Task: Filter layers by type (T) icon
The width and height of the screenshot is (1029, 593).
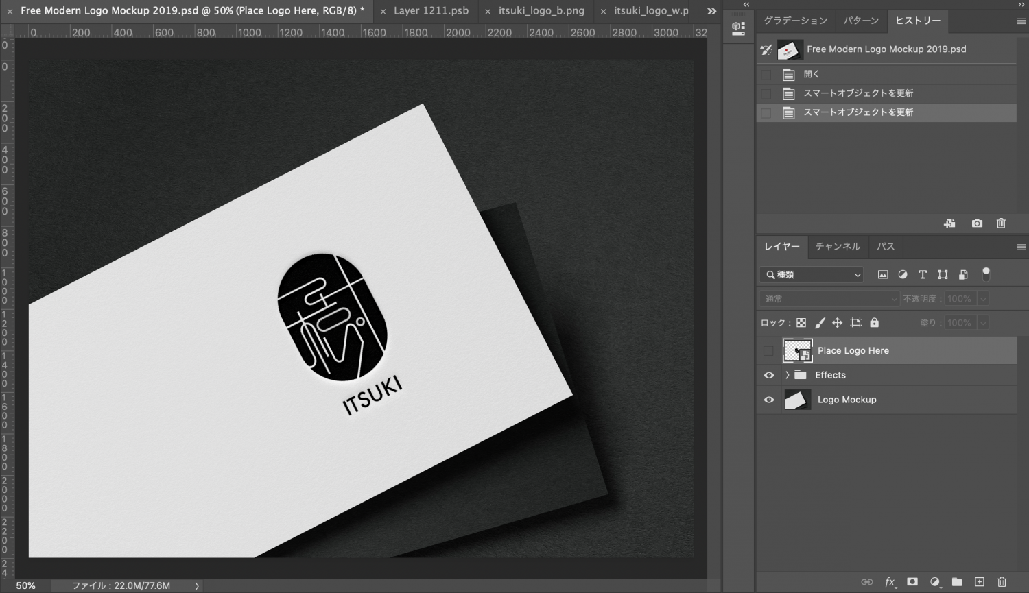Action: tap(923, 275)
